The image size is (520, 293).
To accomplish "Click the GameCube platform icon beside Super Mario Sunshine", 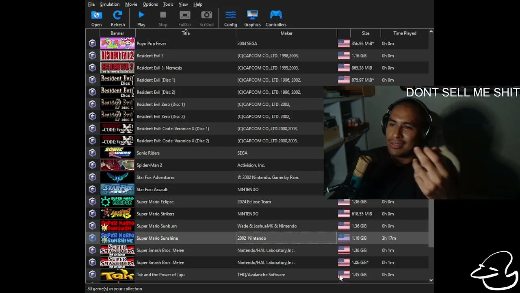I will [x=93, y=238].
